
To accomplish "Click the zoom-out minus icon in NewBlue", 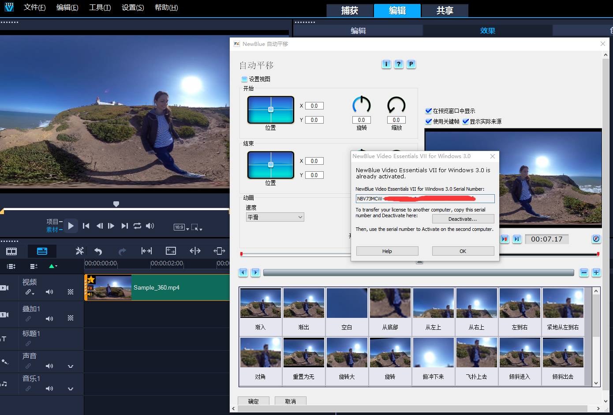I will click(x=584, y=272).
